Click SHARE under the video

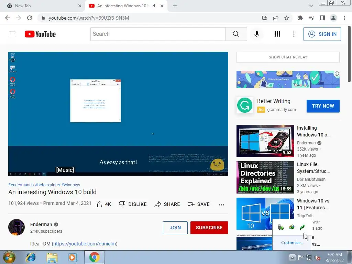[x=167, y=204]
